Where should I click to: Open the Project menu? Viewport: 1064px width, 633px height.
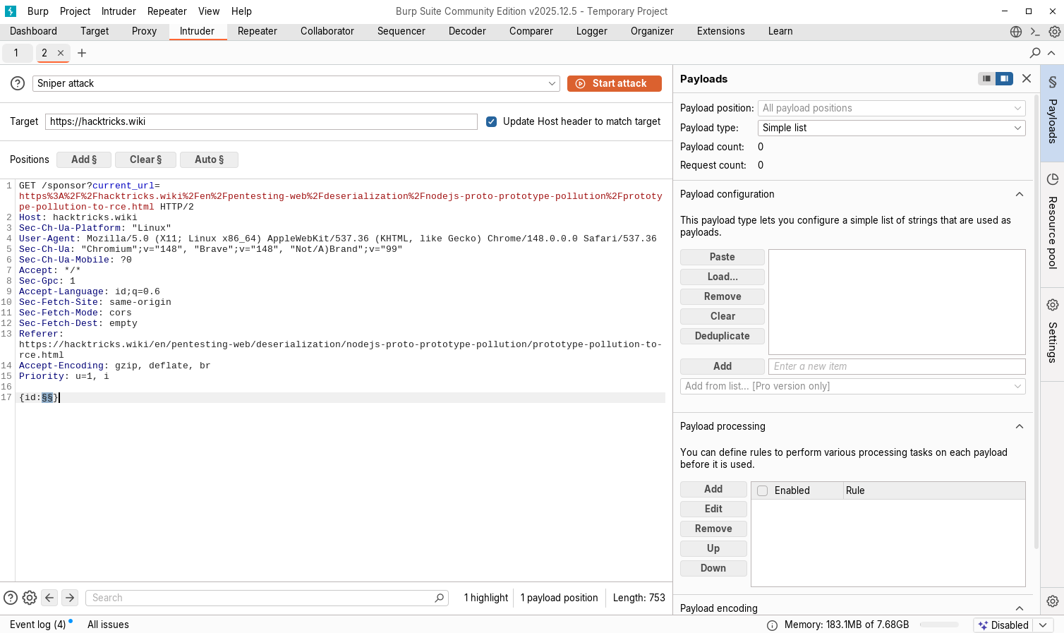[75, 11]
